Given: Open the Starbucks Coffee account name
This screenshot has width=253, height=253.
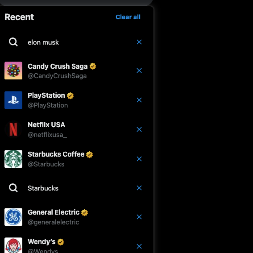Looking at the screenshot, I should (56, 154).
